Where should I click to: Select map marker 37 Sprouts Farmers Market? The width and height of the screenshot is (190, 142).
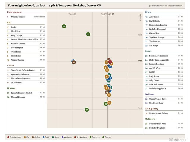coord(87,110)
